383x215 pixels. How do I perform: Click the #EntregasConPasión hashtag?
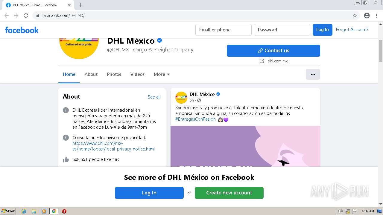click(196, 119)
